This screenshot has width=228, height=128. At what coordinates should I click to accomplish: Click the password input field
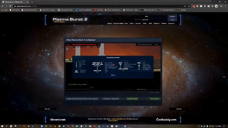158,20
